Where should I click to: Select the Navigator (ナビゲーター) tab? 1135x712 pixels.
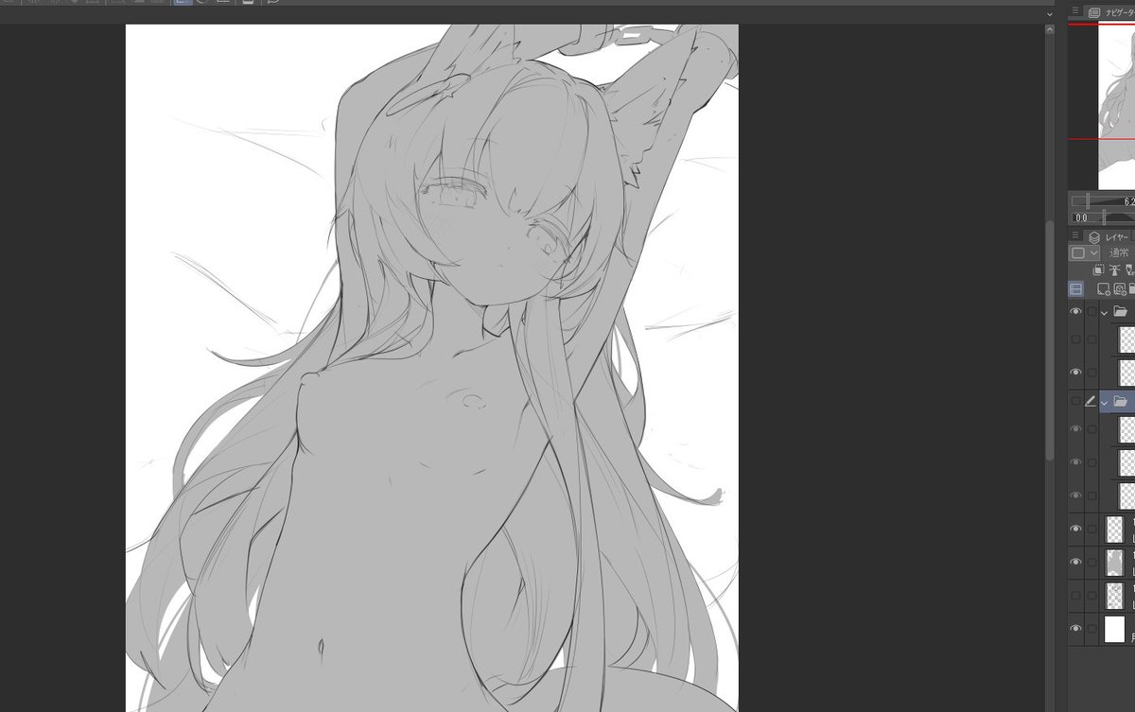tap(1110, 12)
